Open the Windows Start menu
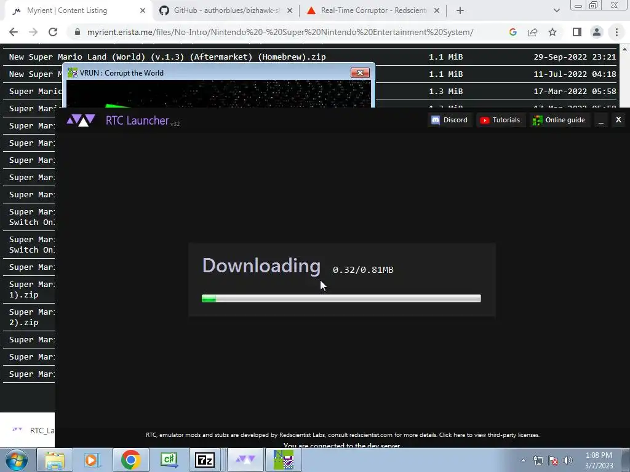 [x=16, y=460]
